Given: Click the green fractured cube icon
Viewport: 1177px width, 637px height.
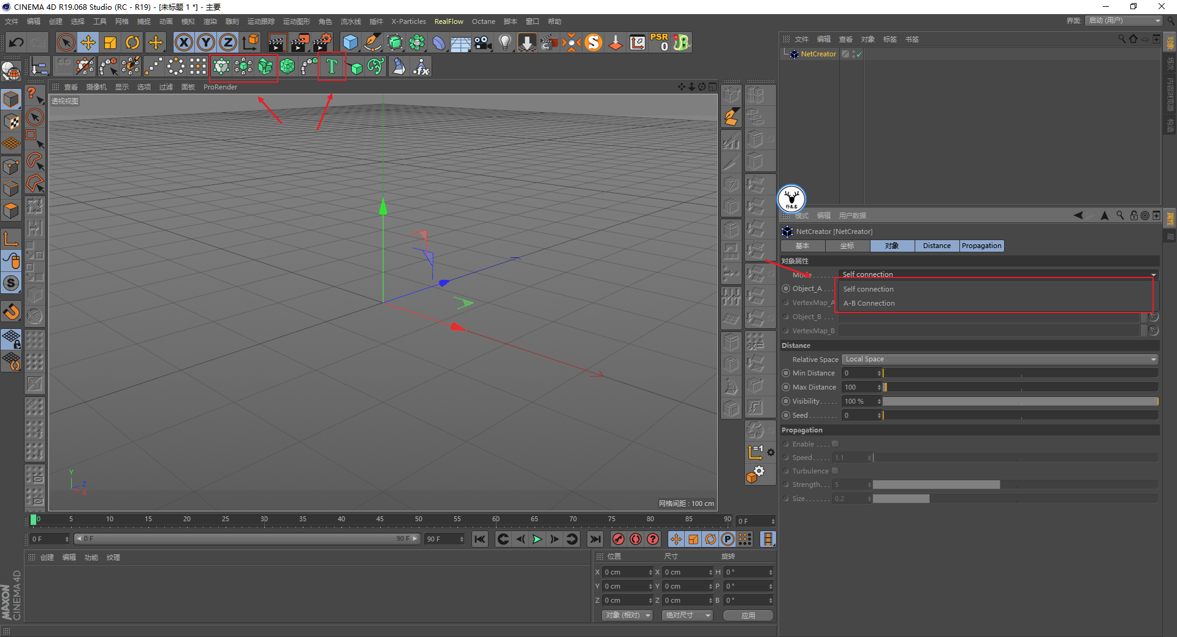Looking at the screenshot, I should (x=265, y=66).
